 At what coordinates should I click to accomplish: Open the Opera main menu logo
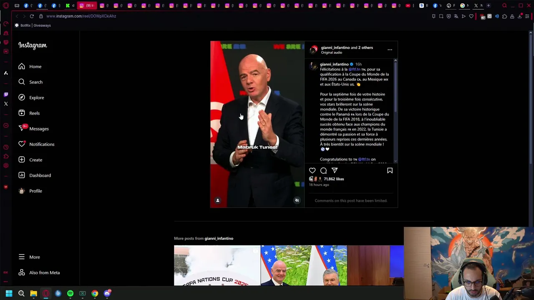coord(6,5)
